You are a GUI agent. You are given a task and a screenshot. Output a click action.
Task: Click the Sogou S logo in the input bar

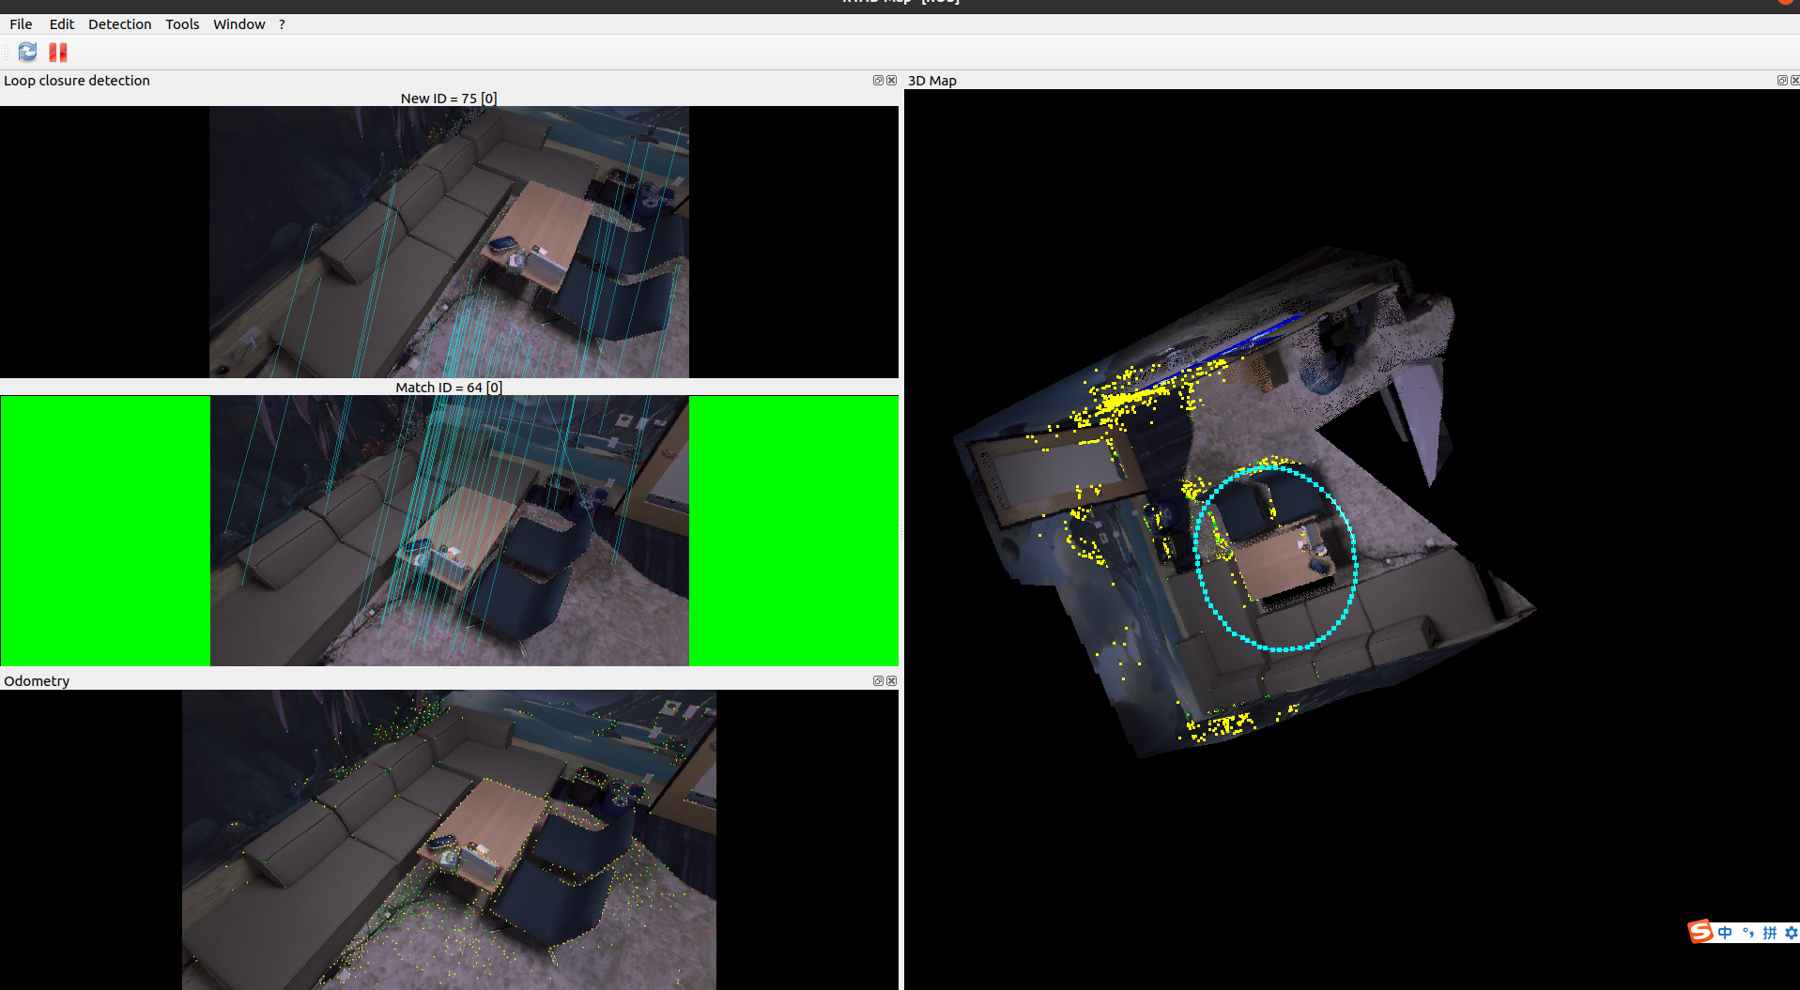(x=1700, y=932)
